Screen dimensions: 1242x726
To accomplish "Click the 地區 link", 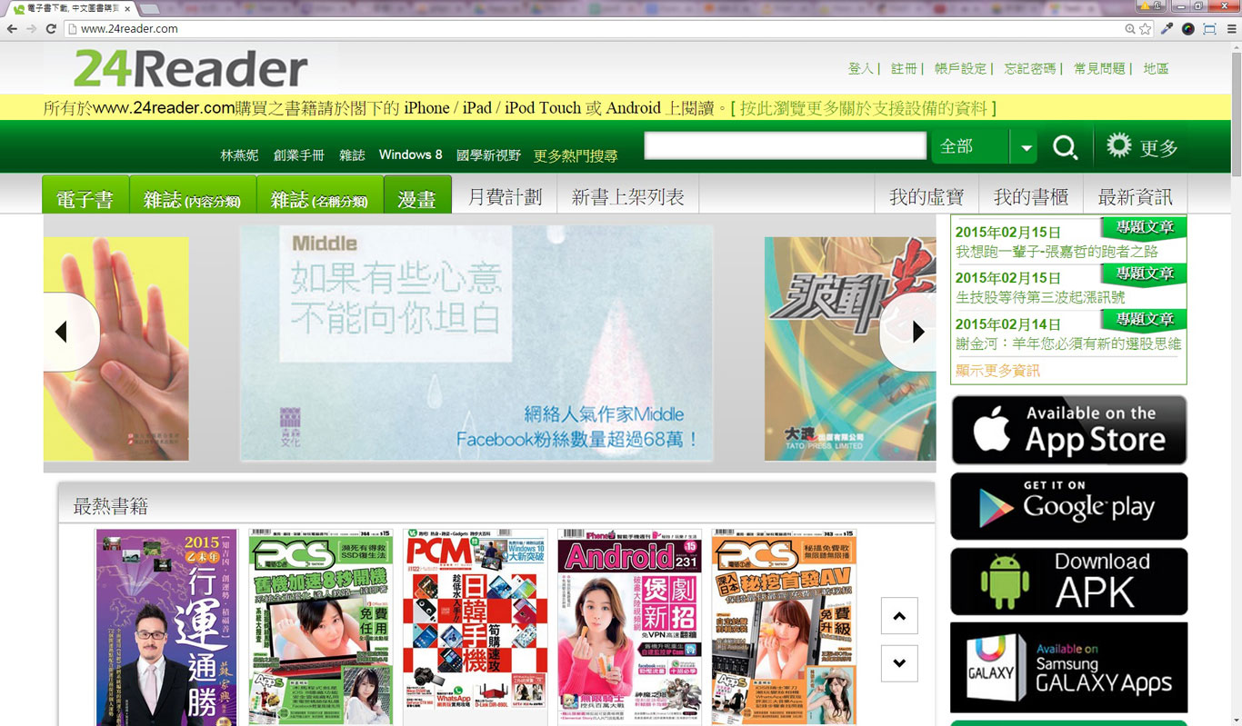I will 1156,68.
